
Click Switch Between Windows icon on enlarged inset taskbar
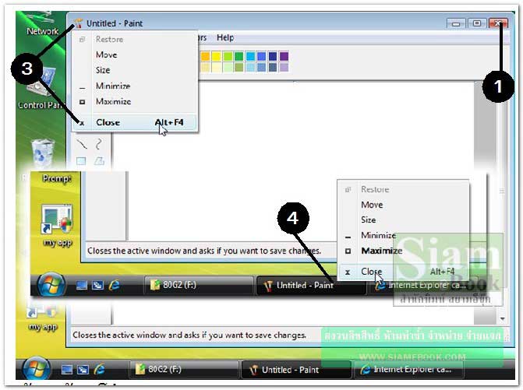[97, 285]
